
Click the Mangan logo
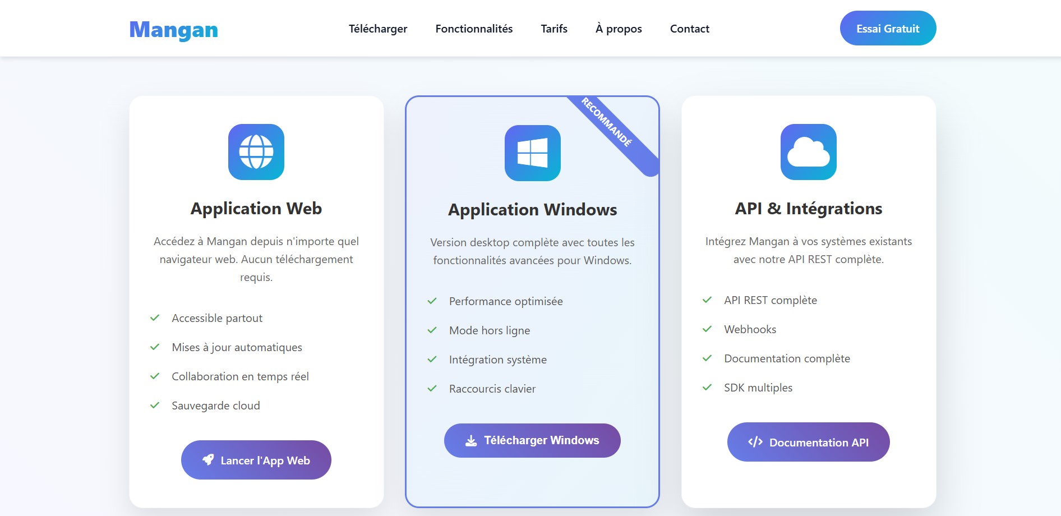[x=174, y=30]
